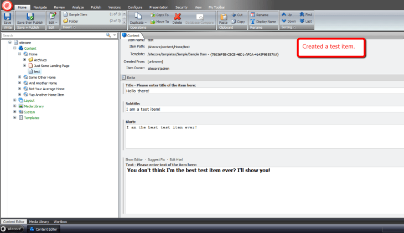The image size is (404, 233).
Task: Expand the Layout node
Action: (15, 100)
